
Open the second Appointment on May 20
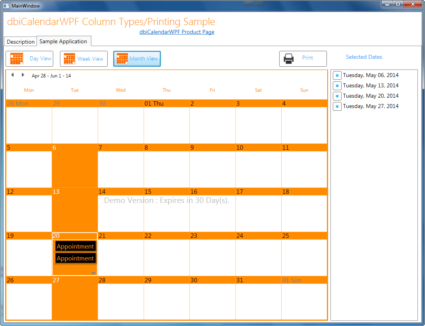pos(75,258)
